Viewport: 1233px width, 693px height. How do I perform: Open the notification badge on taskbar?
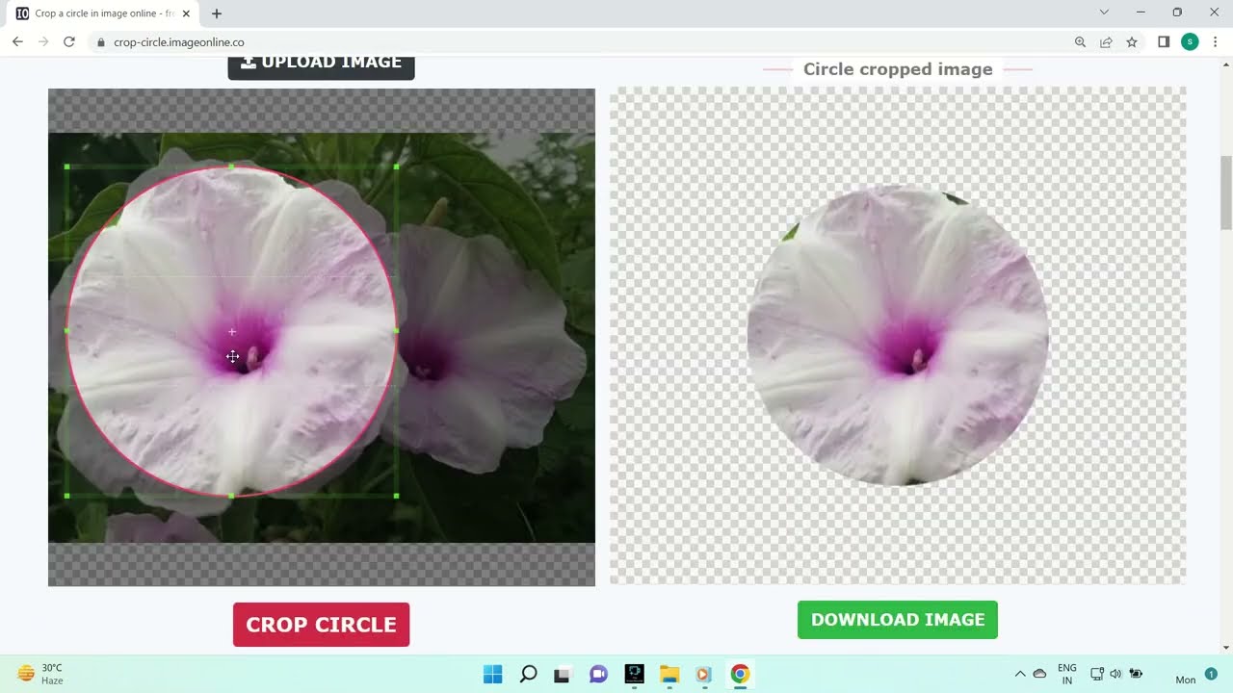pyautogui.click(x=1211, y=674)
